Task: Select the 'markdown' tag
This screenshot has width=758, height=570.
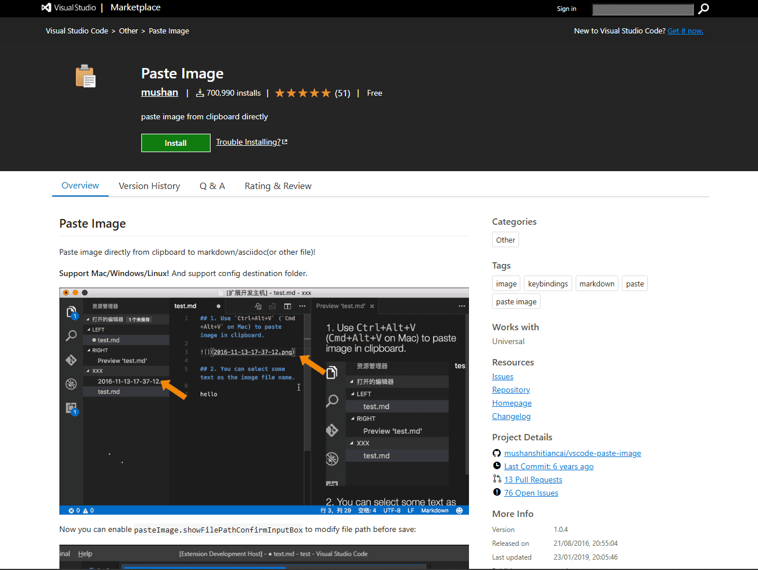Action: (x=596, y=284)
